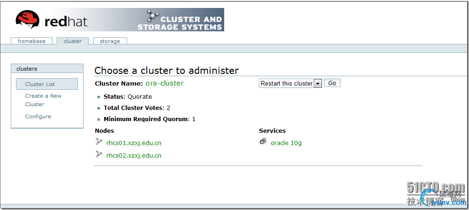Open the ora-cluster link
This screenshot has width=469, height=210.
pos(165,83)
